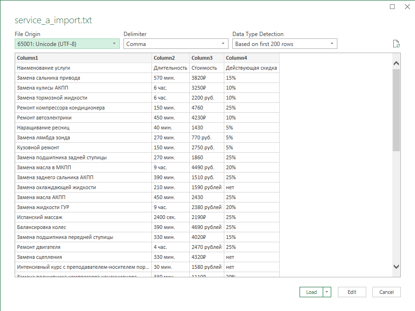Click cell '4230₽'
Viewport: 415px width, 311px height.
(207, 118)
